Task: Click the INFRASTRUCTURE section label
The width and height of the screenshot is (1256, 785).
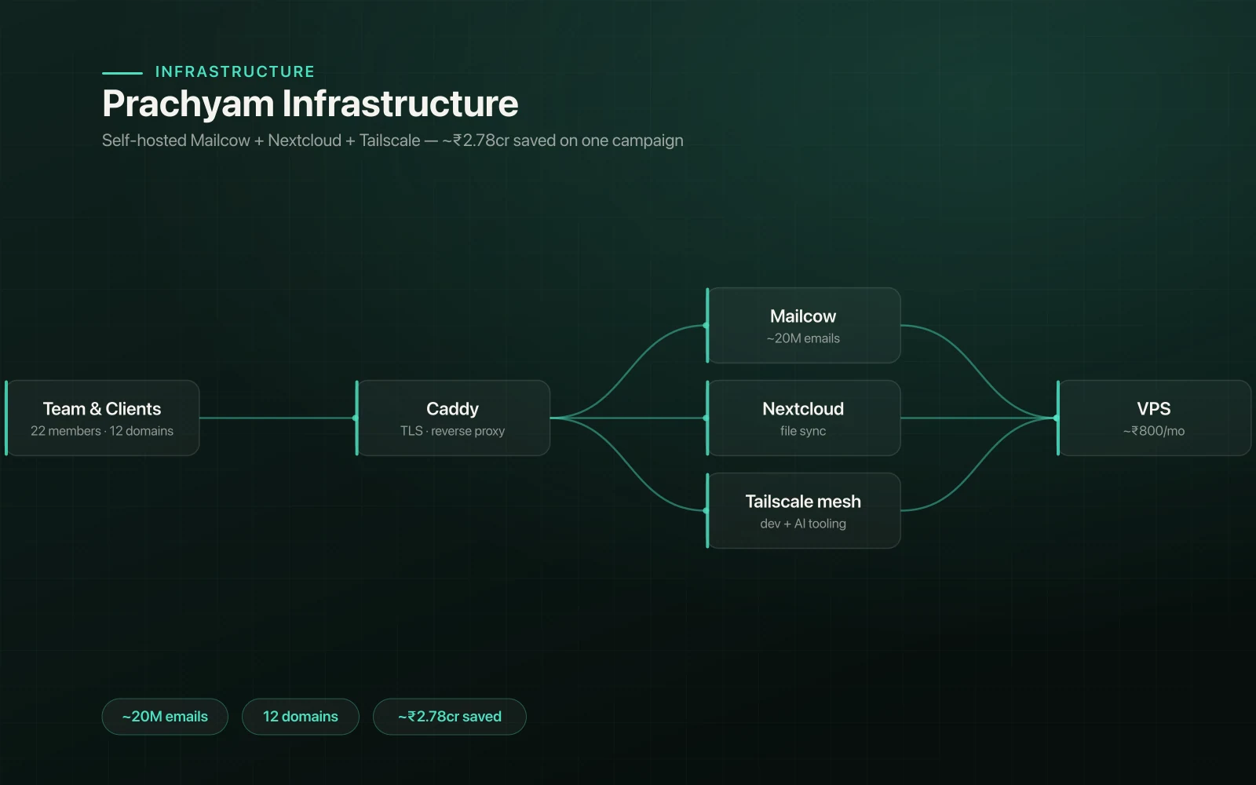Action: [235, 71]
